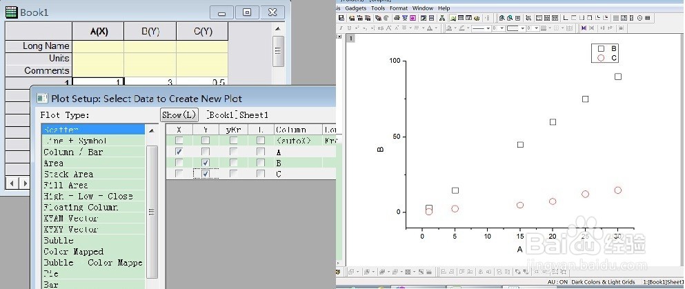Viewport: 685px width, 289px height.
Task: Click the legend red circle C symbol
Action: [601, 58]
